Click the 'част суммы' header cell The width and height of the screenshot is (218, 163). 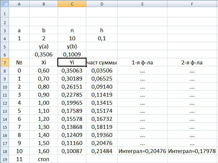102,62
